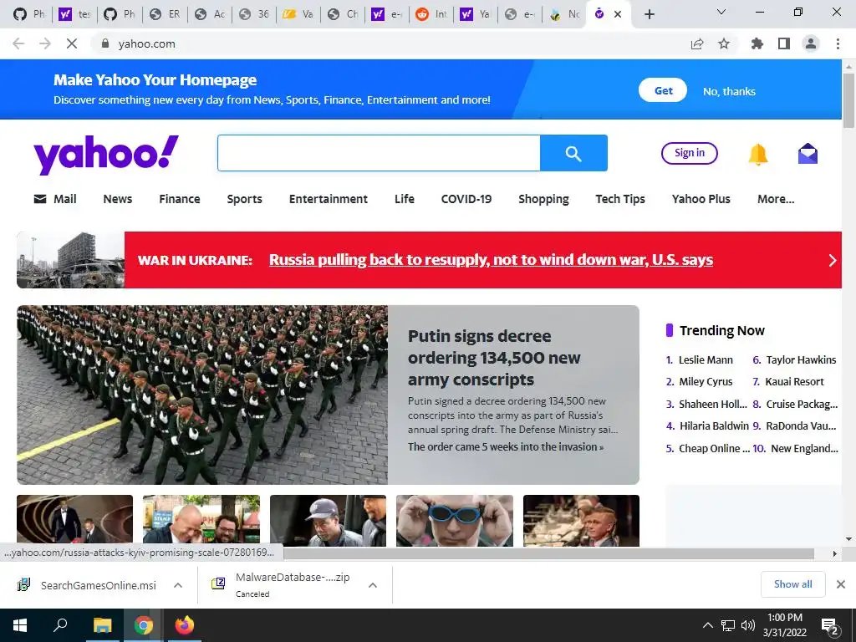This screenshot has height=642, width=856.
Task: Go back to the previous page
Action: click(x=18, y=43)
